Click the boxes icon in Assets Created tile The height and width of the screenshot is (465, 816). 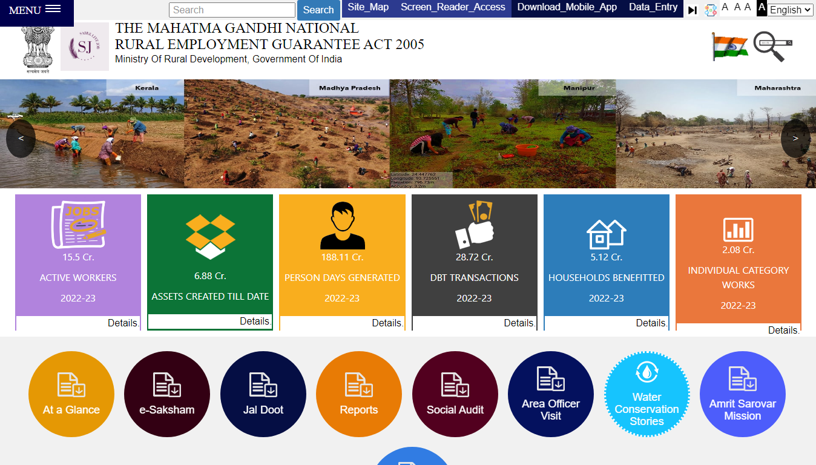tap(210, 237)
